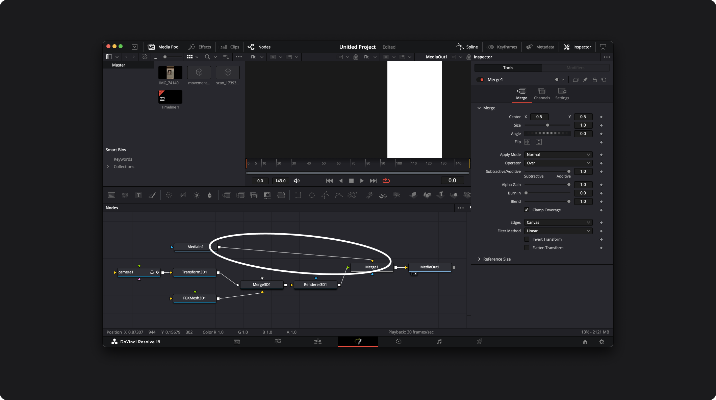Add a Rectangle mask tool
Viewport: 716px width, 400px height.
(298, 195)
